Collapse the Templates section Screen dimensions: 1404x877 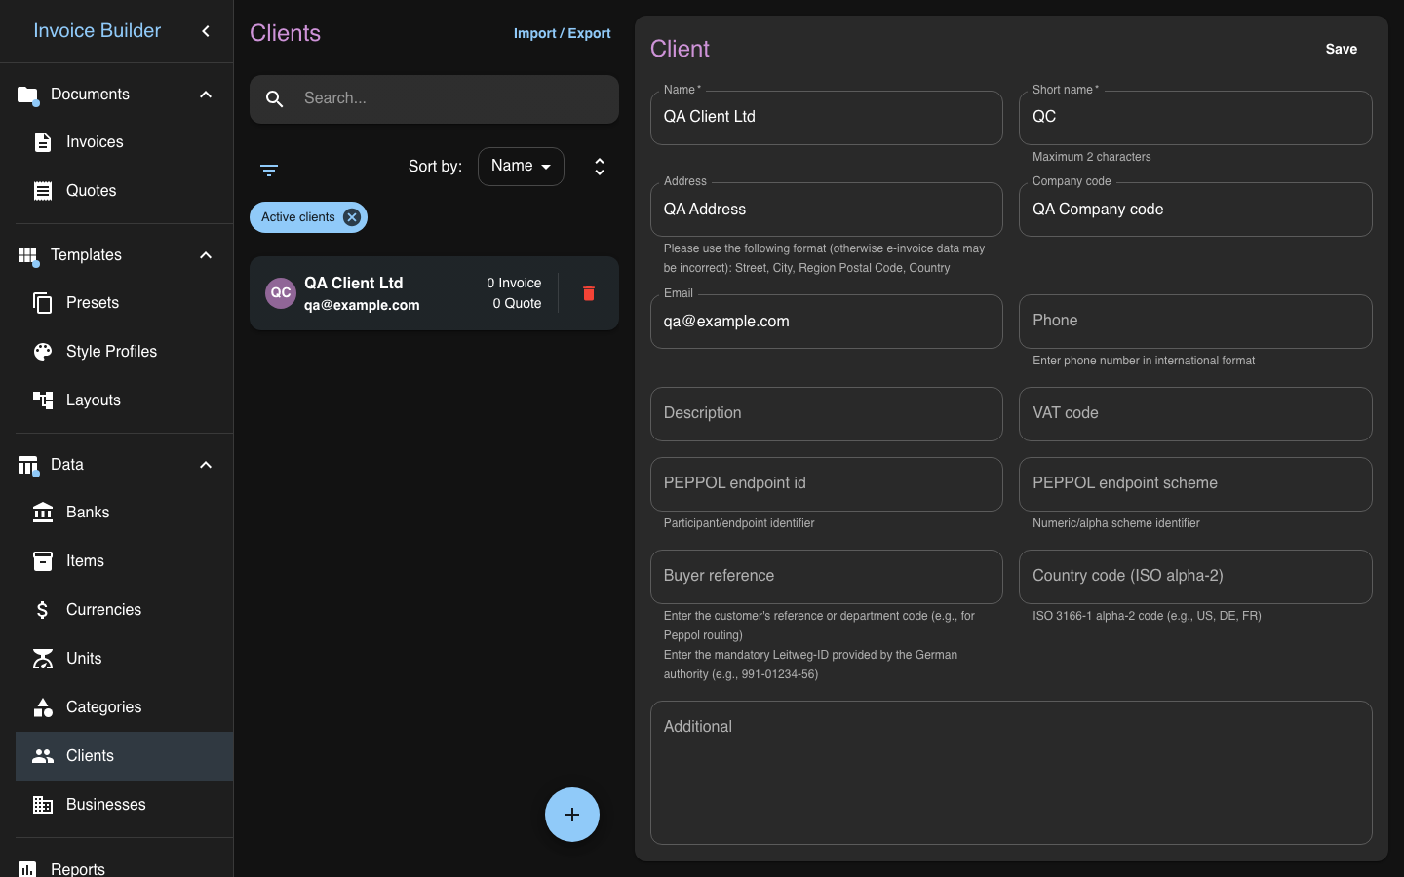[x=206, y=255]
